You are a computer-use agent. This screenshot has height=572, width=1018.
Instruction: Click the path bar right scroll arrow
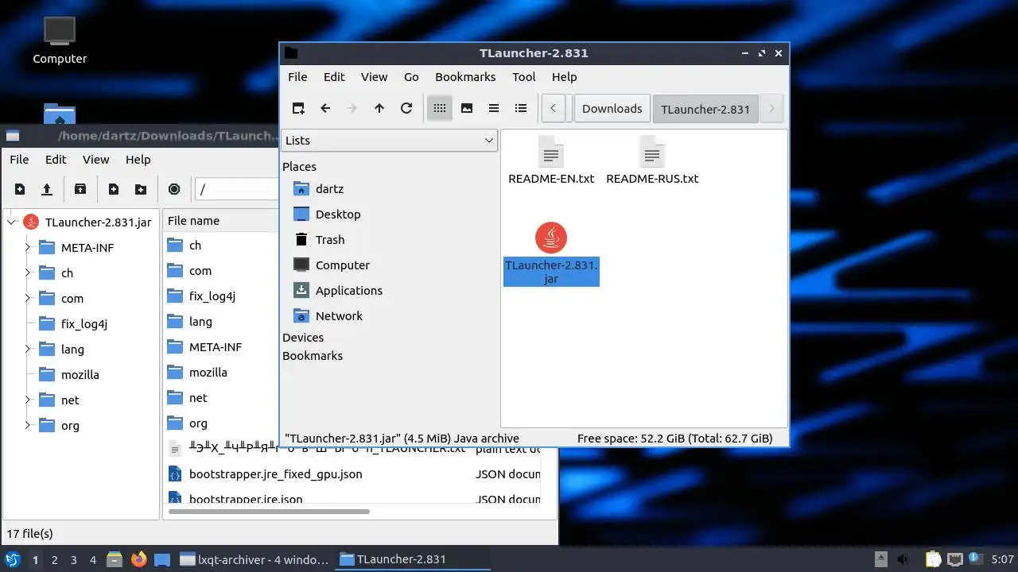[x=771, y=108]
